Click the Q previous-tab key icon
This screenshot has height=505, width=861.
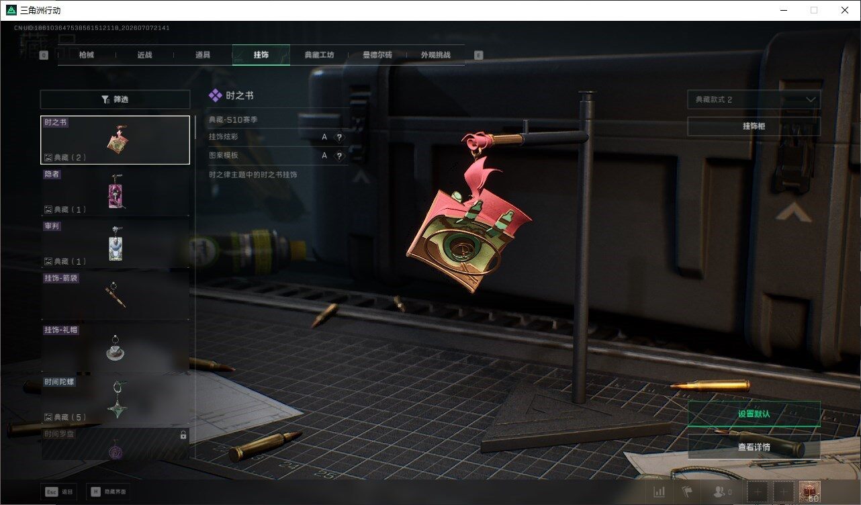44,55
